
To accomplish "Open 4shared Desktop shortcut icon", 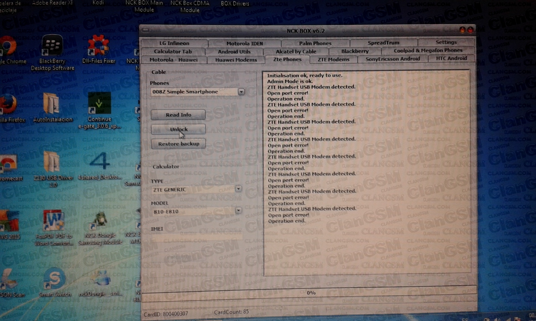I will 99,166.
